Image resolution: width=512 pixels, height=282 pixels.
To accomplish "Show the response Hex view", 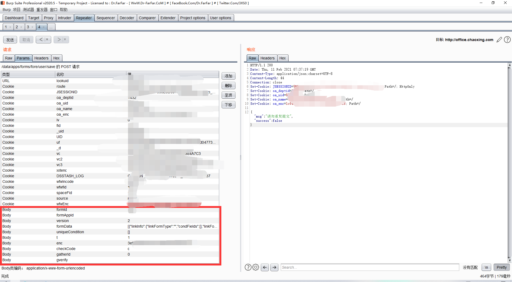I will pos(282,58).
